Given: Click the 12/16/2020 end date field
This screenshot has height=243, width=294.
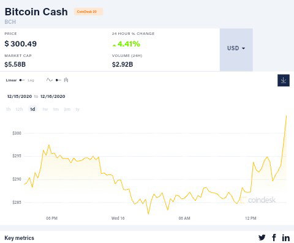Looking at the screenshot, I should 53,96.
